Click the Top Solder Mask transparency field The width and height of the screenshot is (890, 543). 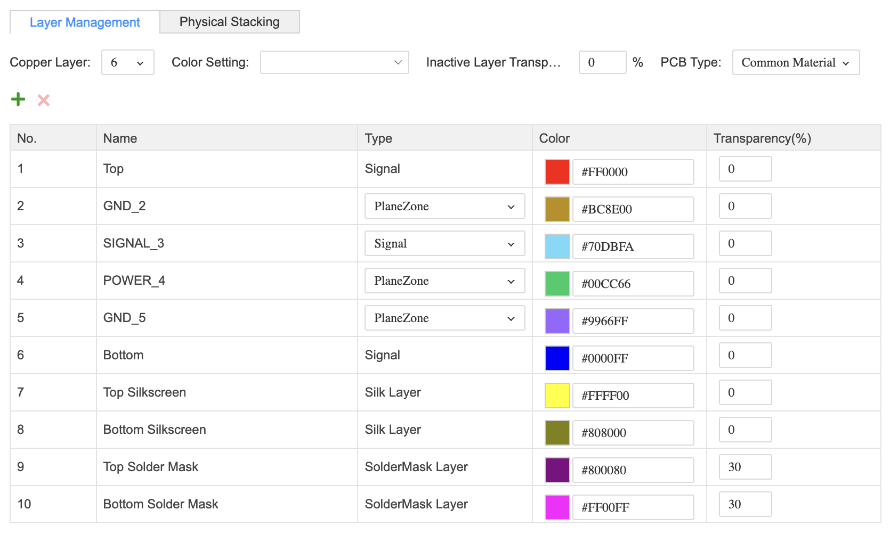pyautogui.click(x=745, y=467)
